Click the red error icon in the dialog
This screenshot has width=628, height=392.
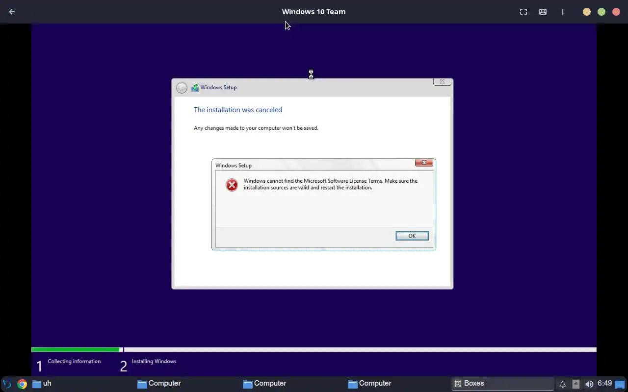[x=232, y=185]
